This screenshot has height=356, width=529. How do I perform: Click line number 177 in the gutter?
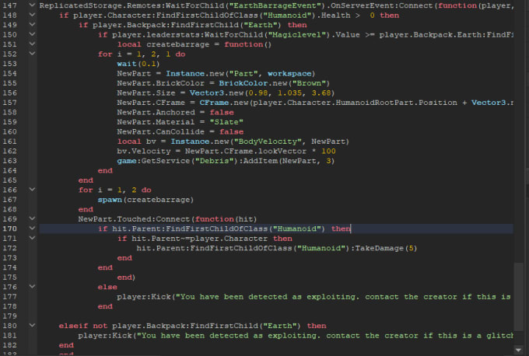point(10,297)
